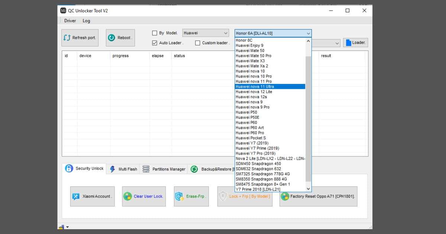The image size is (446, 234).
Task: Click the green Reboot circle icon
Action: pos(111,38)
